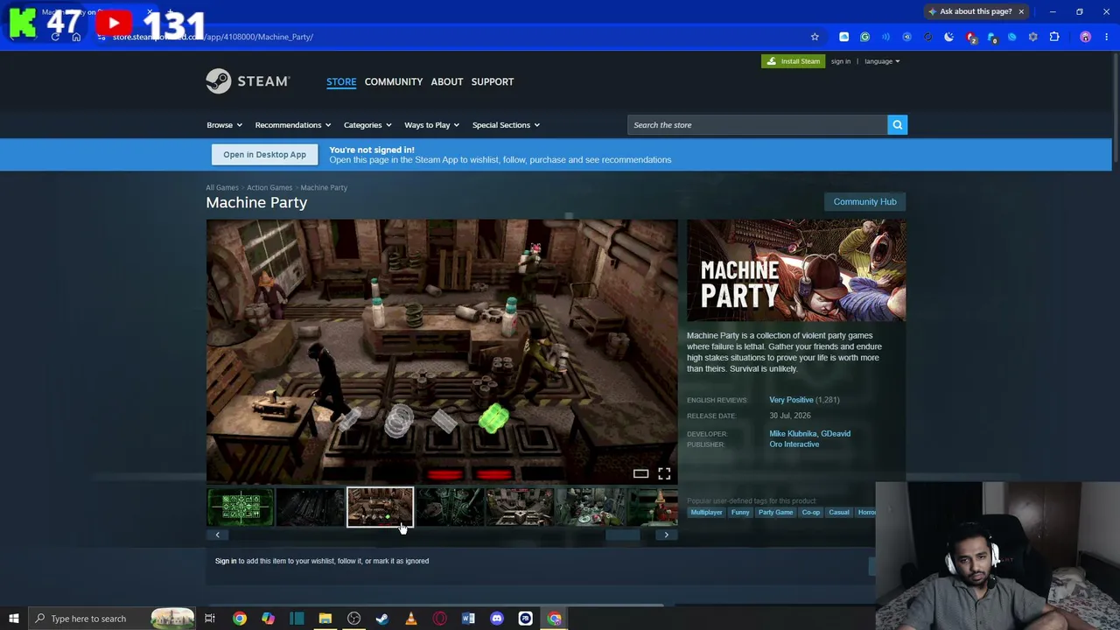Open OBS Studio from the taskbar
1120x630 pixels.
point(353,619)
